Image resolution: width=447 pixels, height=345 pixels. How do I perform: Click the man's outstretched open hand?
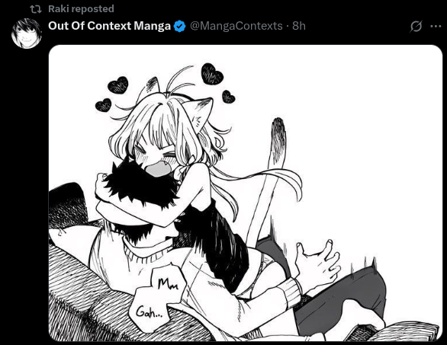(x=317, y=264)
